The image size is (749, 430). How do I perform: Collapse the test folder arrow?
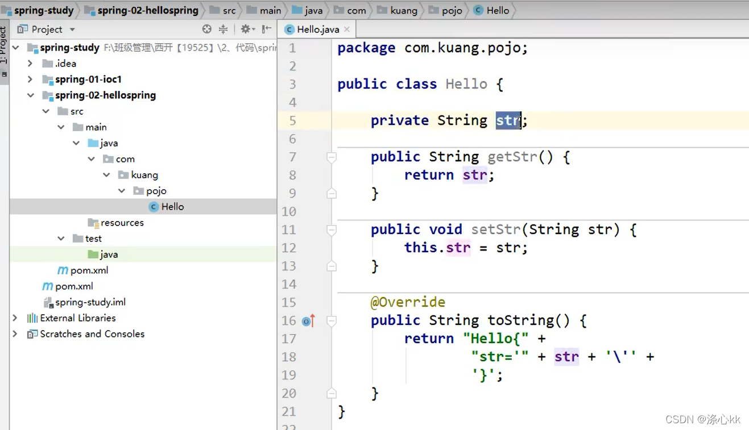click(61, 239)
